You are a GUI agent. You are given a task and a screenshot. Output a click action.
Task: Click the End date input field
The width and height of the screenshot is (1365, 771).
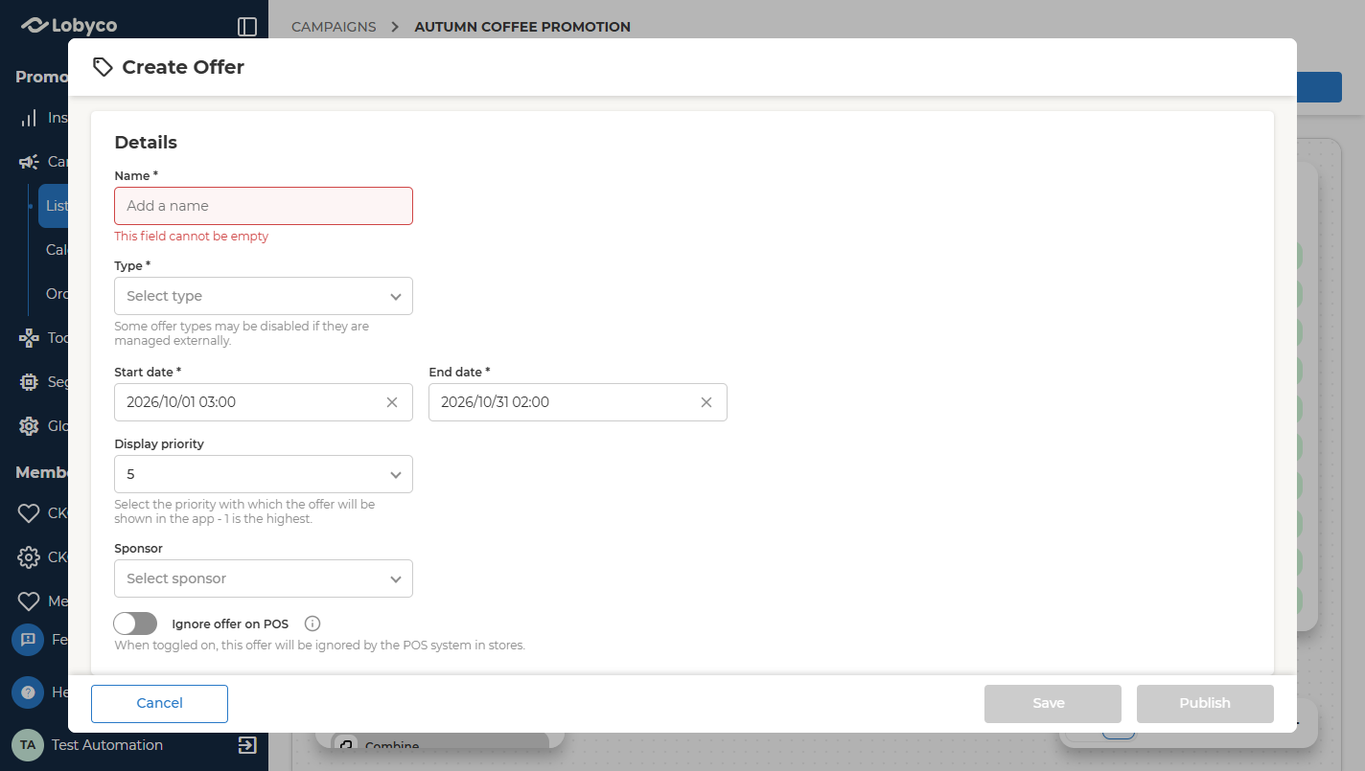point(578,402)
